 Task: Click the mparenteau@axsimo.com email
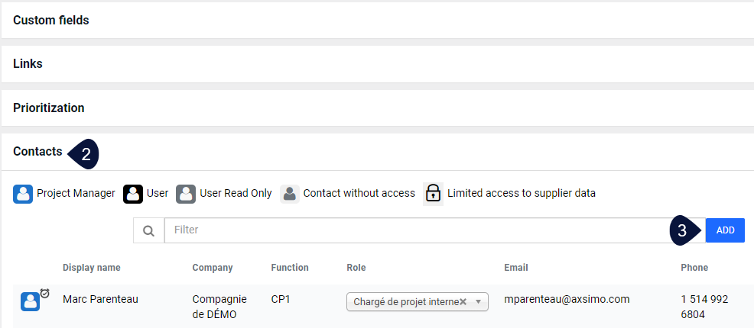click(x=567, y=299)
